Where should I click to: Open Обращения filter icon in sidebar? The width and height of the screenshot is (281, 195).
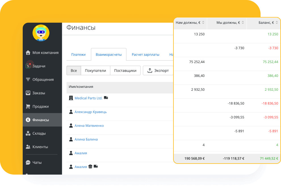click(28, 79)
